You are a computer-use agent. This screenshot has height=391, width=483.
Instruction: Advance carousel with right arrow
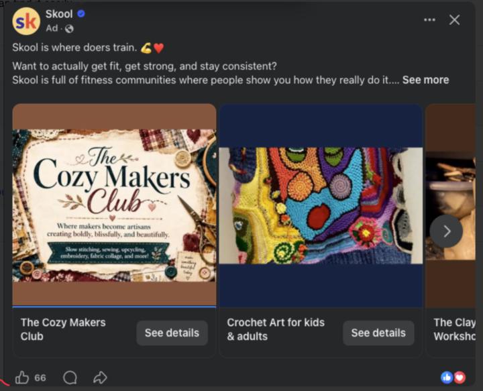tap(446, 231)
